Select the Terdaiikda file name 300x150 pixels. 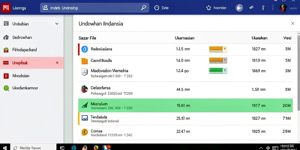click(99, 117)
